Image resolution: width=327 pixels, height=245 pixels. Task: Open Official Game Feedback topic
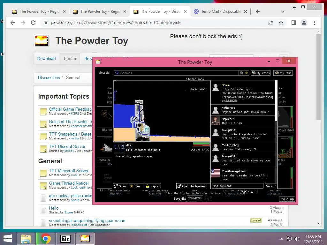(x=71, y=109)
